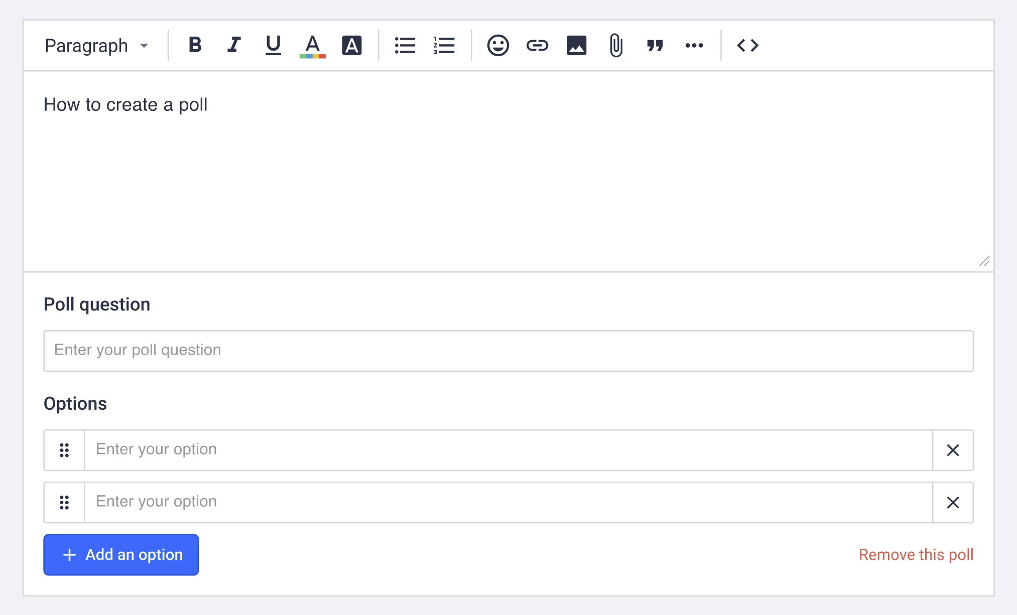Remove the first poll option
The height and width of the screenshot is (615, 1017).
point(953,450)
